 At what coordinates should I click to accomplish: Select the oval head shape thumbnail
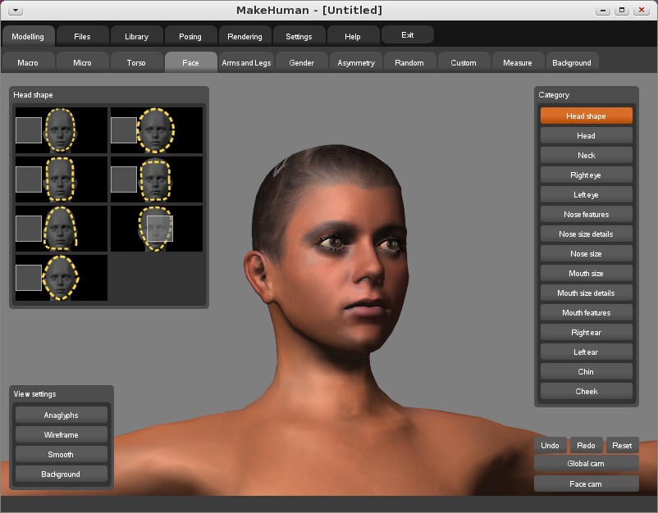tap(61, 130)
